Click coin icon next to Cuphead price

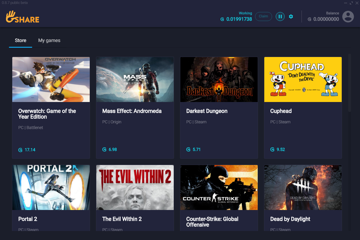point(272,149)
